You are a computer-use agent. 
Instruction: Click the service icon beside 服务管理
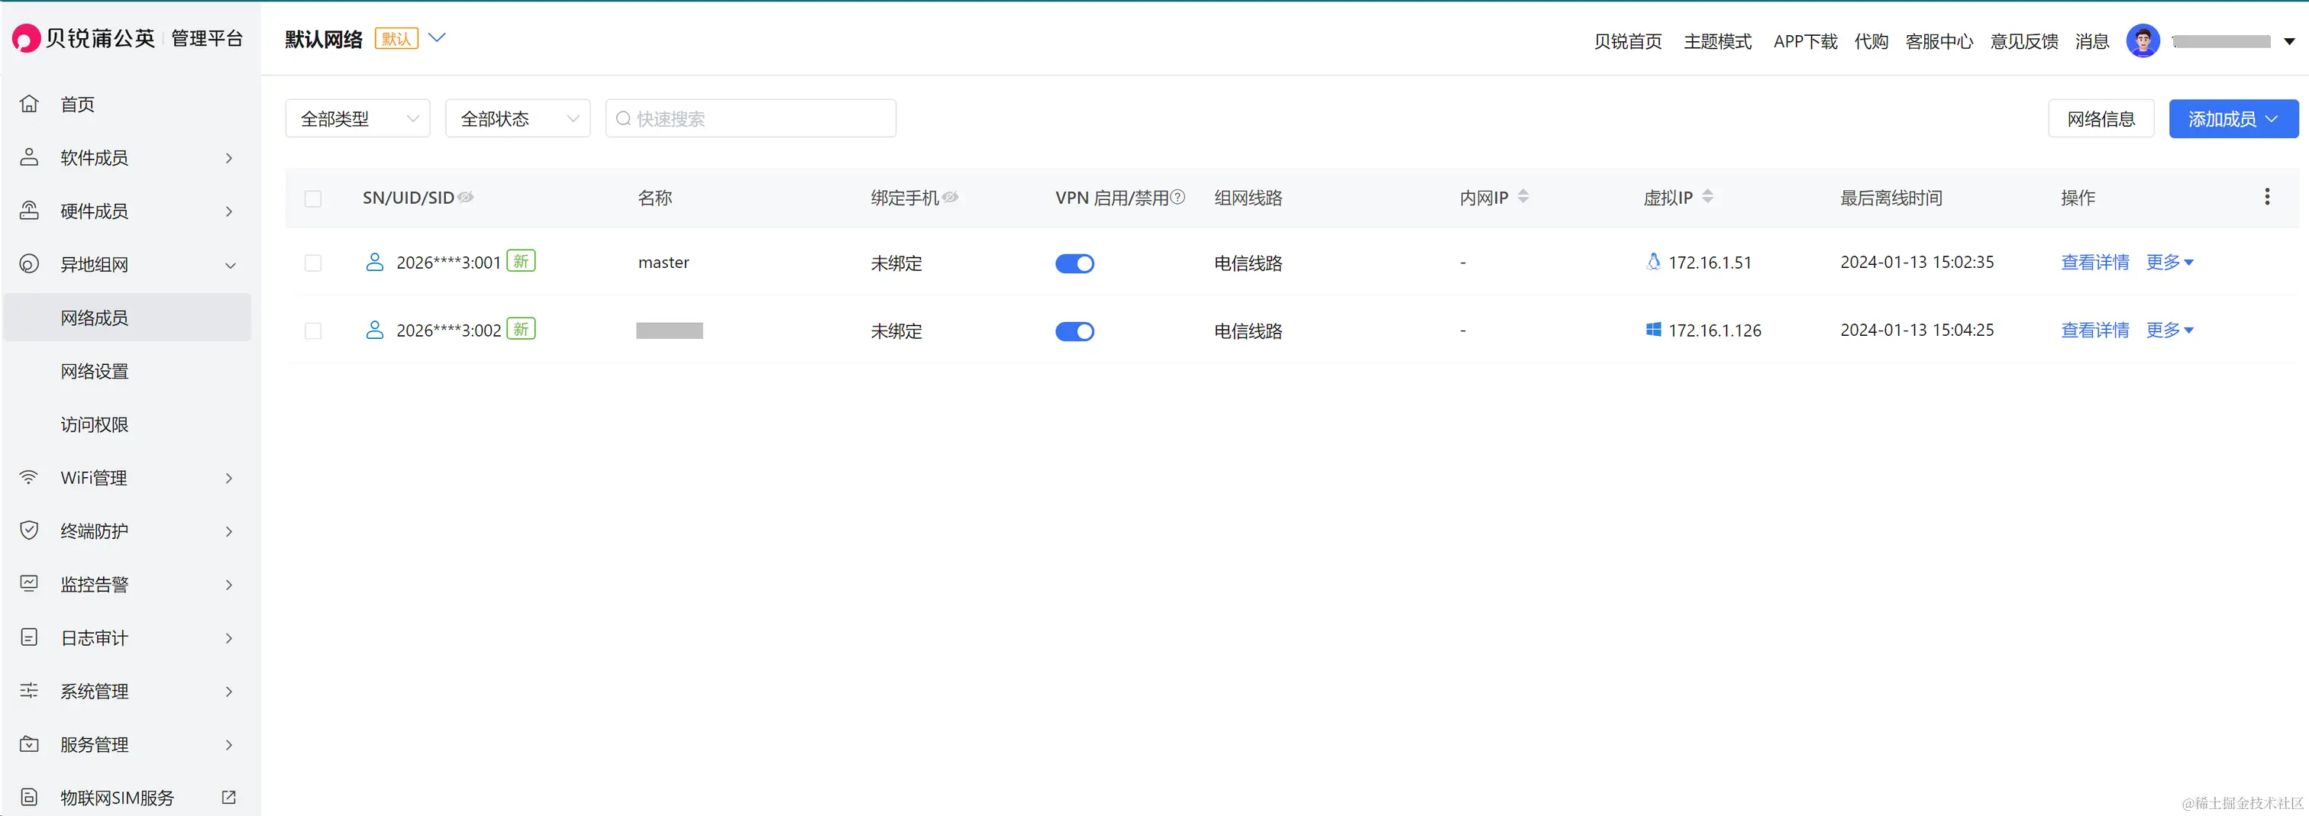click(x=30, y=744)
